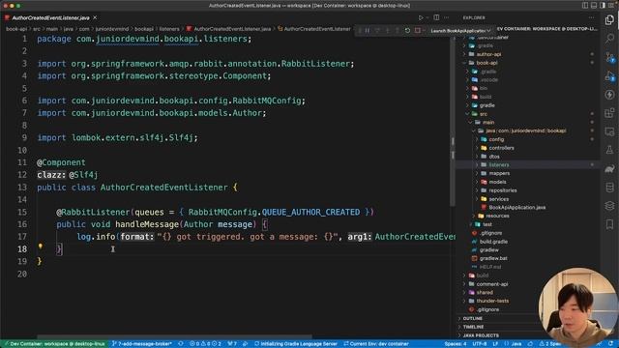619x348 pixels.
Task: Select the thunder-tests folder
Action: click(492, 301)
